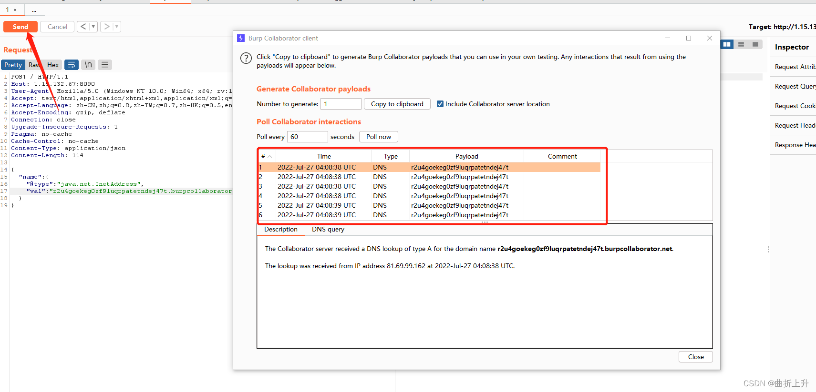This screenshot has width=816, height=392.
Task: Open the request editor hamburger menu
Action: pyautogui.click(x=105, y=65)
